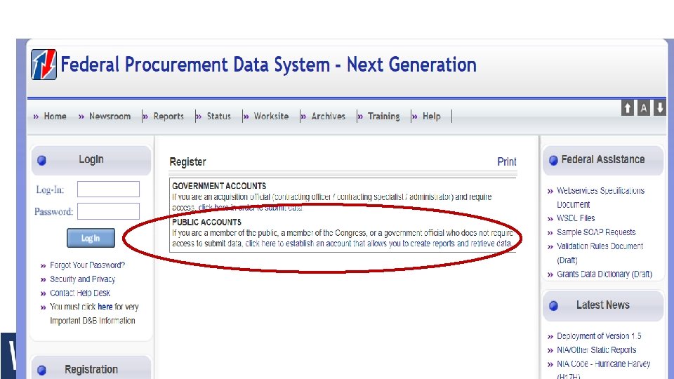The width and height of the screenshot is (674, 379).
Task: Open the Home menu item
Action: click(x=55, y=117)
